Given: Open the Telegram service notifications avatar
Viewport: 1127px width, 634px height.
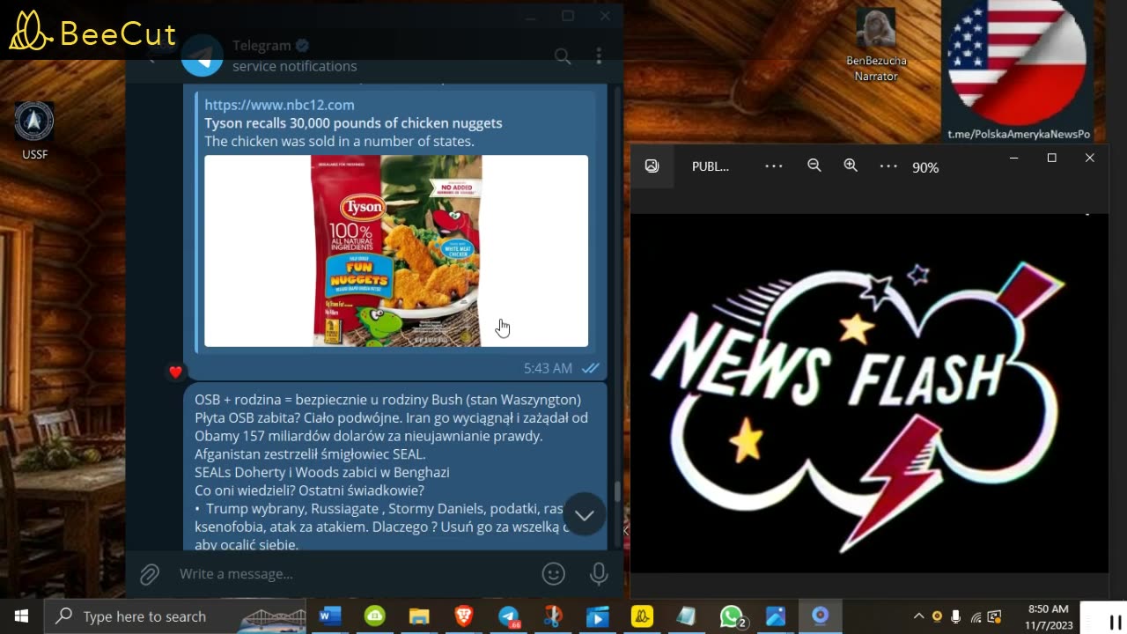Looking at the screenshot, I should (x=202, y=55).
